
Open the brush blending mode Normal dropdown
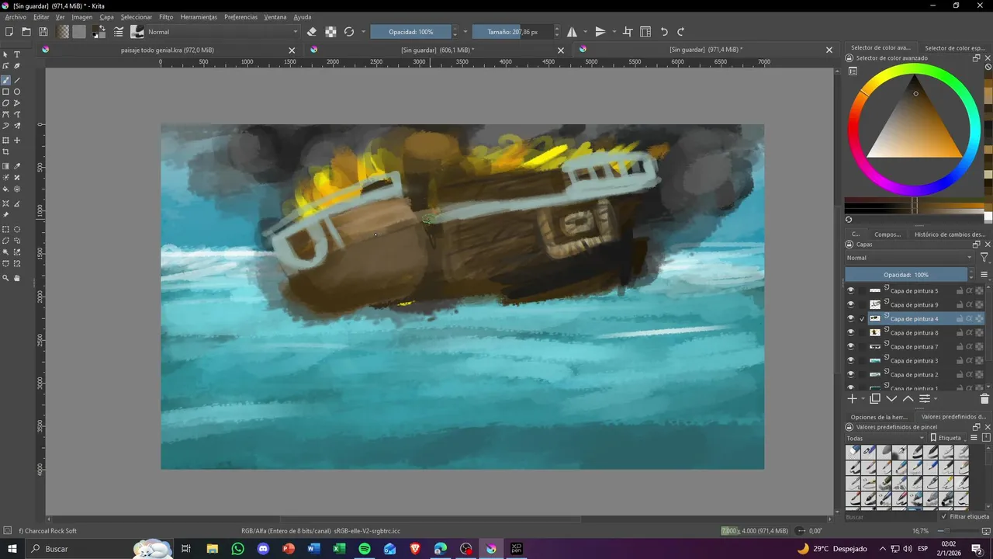coord(223,32)
